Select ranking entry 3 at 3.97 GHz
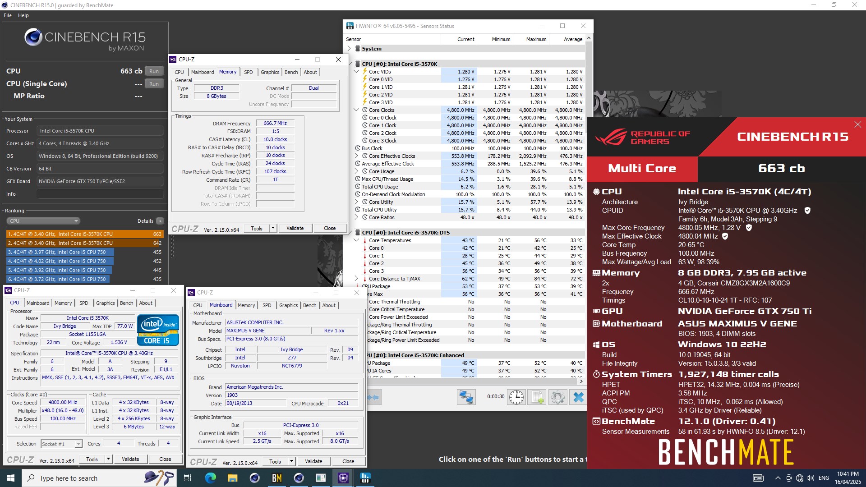The width and height of the screenshot is (866, 487). pos(85,252)
